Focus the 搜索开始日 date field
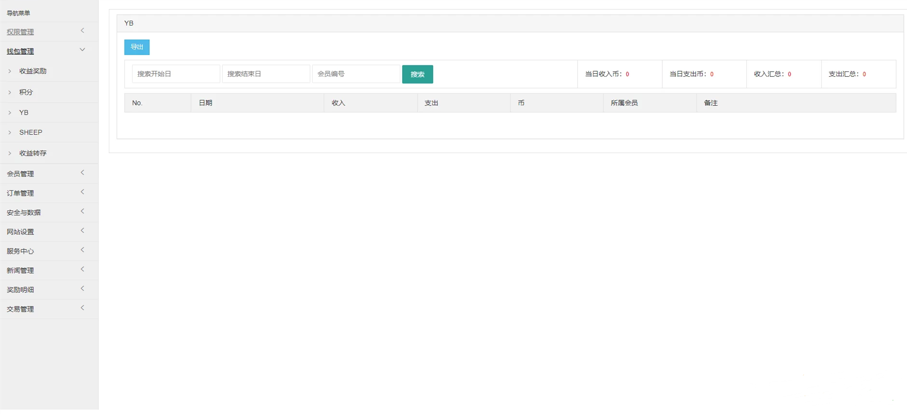The height and width of the screenshot is (414, 907). 176,74
